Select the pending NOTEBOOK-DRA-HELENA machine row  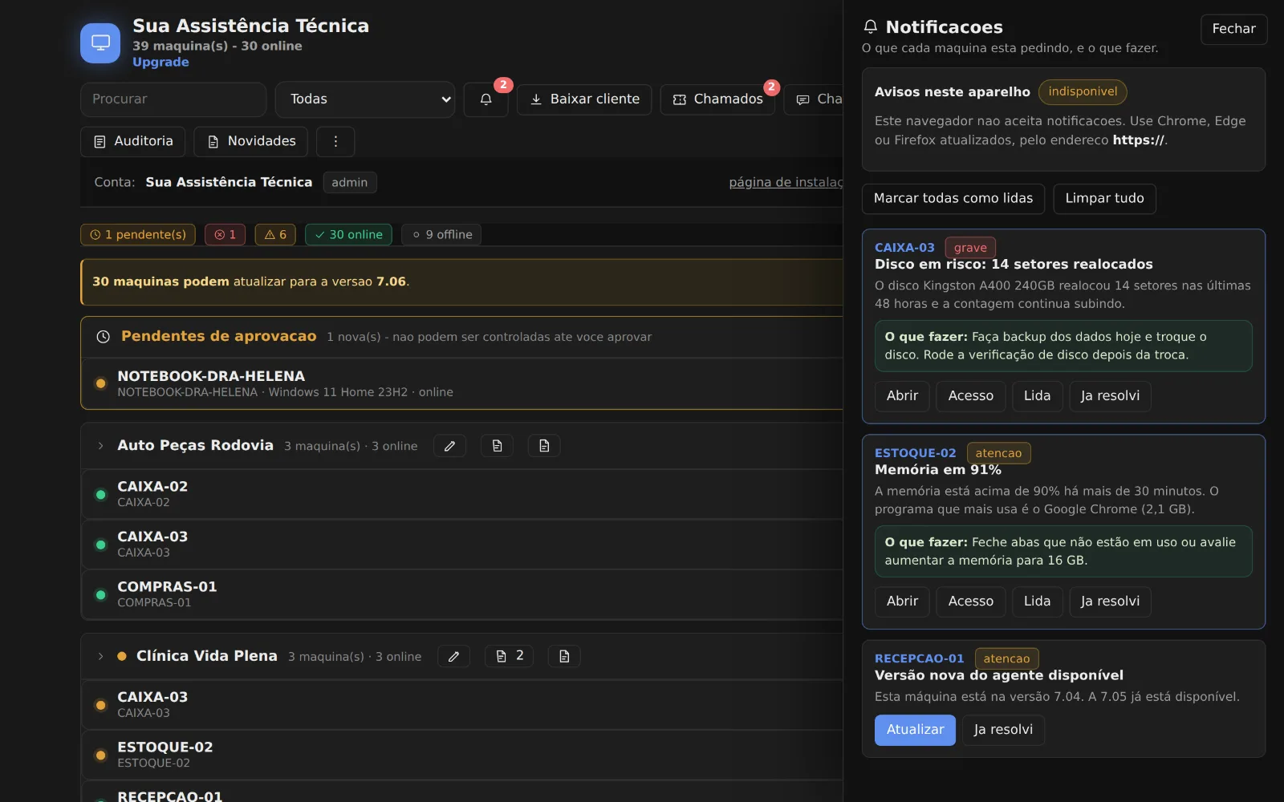pos(462,383)
